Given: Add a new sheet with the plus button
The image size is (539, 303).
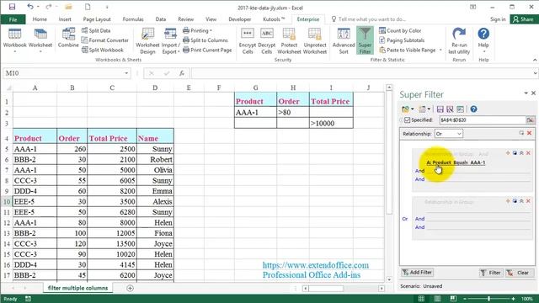Looking at the screenshot, I should (x=130, y=288).
